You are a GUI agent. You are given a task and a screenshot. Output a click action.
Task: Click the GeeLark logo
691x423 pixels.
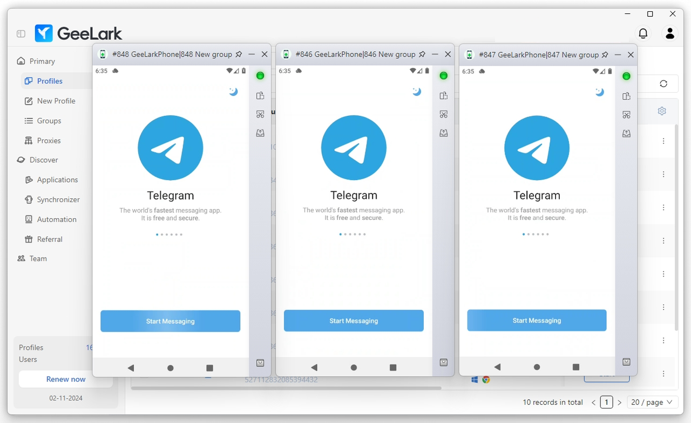(79, 33)
